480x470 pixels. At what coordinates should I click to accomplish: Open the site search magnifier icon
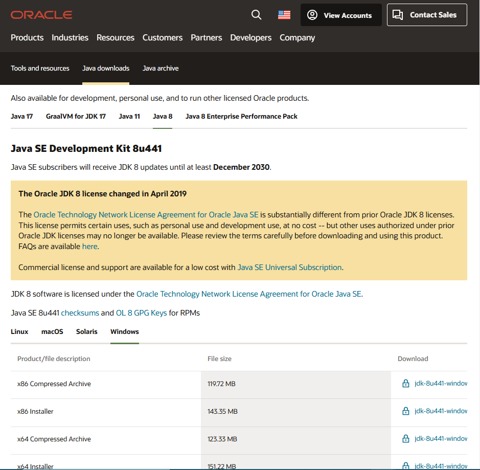point(256,15)
